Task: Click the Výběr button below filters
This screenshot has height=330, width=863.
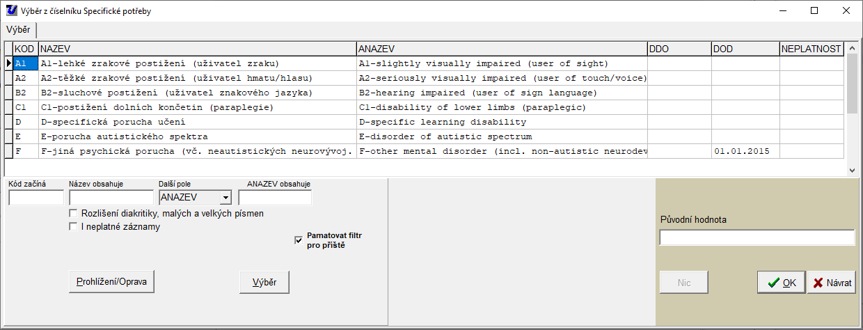Action: coord(264,282)
